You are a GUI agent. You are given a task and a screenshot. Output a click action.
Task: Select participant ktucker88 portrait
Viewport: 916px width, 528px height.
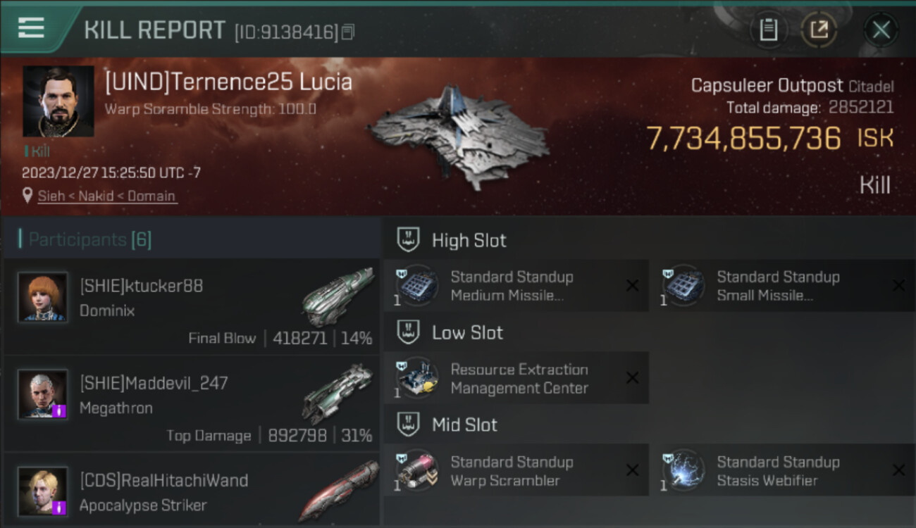(43, 297)
